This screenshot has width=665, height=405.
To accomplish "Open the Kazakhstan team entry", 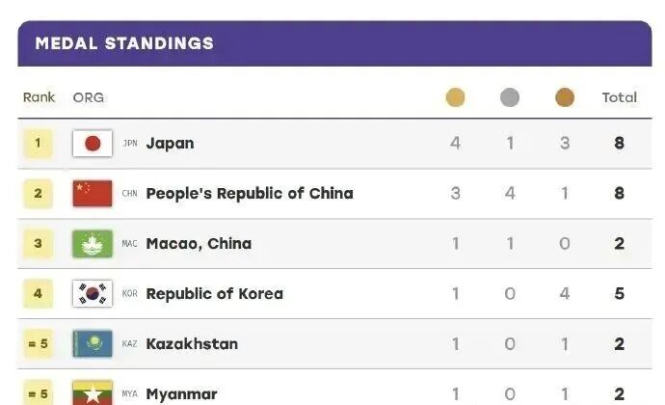I will [x=192, y=344].
